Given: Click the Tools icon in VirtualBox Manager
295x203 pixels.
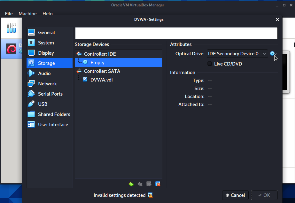Looking at the screenshot, I should 11,28.
